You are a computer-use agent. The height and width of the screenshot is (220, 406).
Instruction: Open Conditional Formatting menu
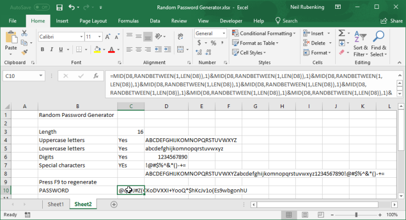coord(264,33)
